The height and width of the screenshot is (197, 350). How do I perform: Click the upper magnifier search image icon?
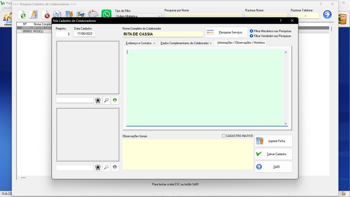[106, 100]
